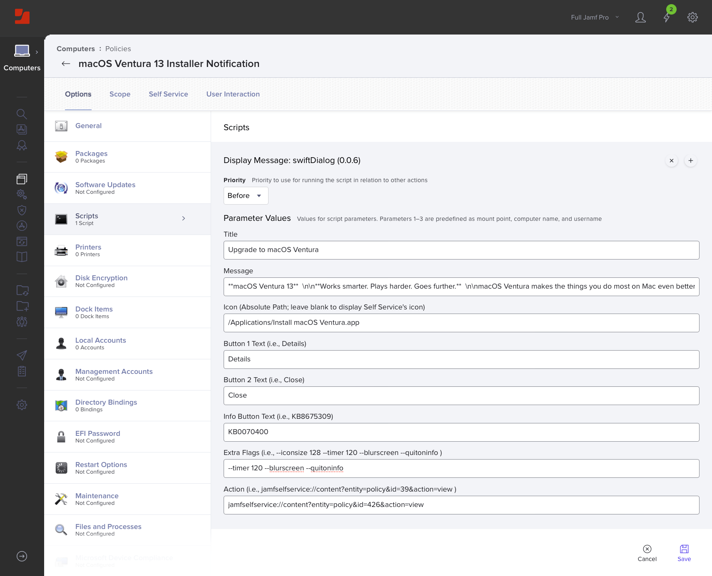Image resolution: width=712 pixels, height=576 pixels.
Task: Open the Local Accounts payload
Action: pos(127,344)
